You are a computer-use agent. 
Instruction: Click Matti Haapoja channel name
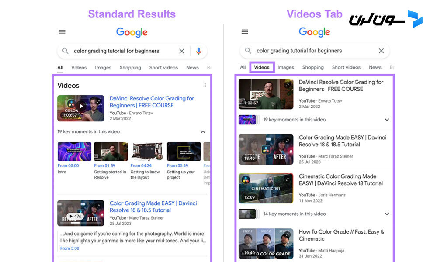[x=331, y=251]
